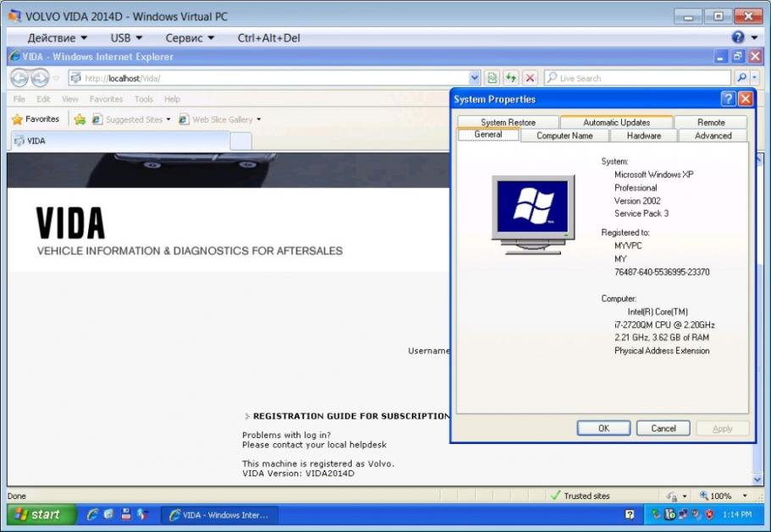The width and height of the screenshot is (771, 532).
Task: Click the network monitors icon in the system tray
Action: (x=683, y=515)
